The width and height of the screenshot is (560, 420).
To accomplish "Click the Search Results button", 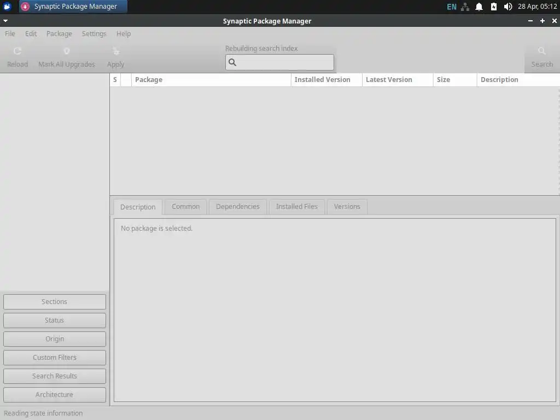I will [55, 376].
